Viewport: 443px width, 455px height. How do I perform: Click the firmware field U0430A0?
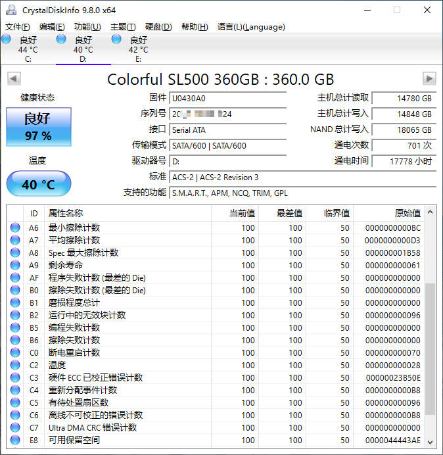click(227, 99)
